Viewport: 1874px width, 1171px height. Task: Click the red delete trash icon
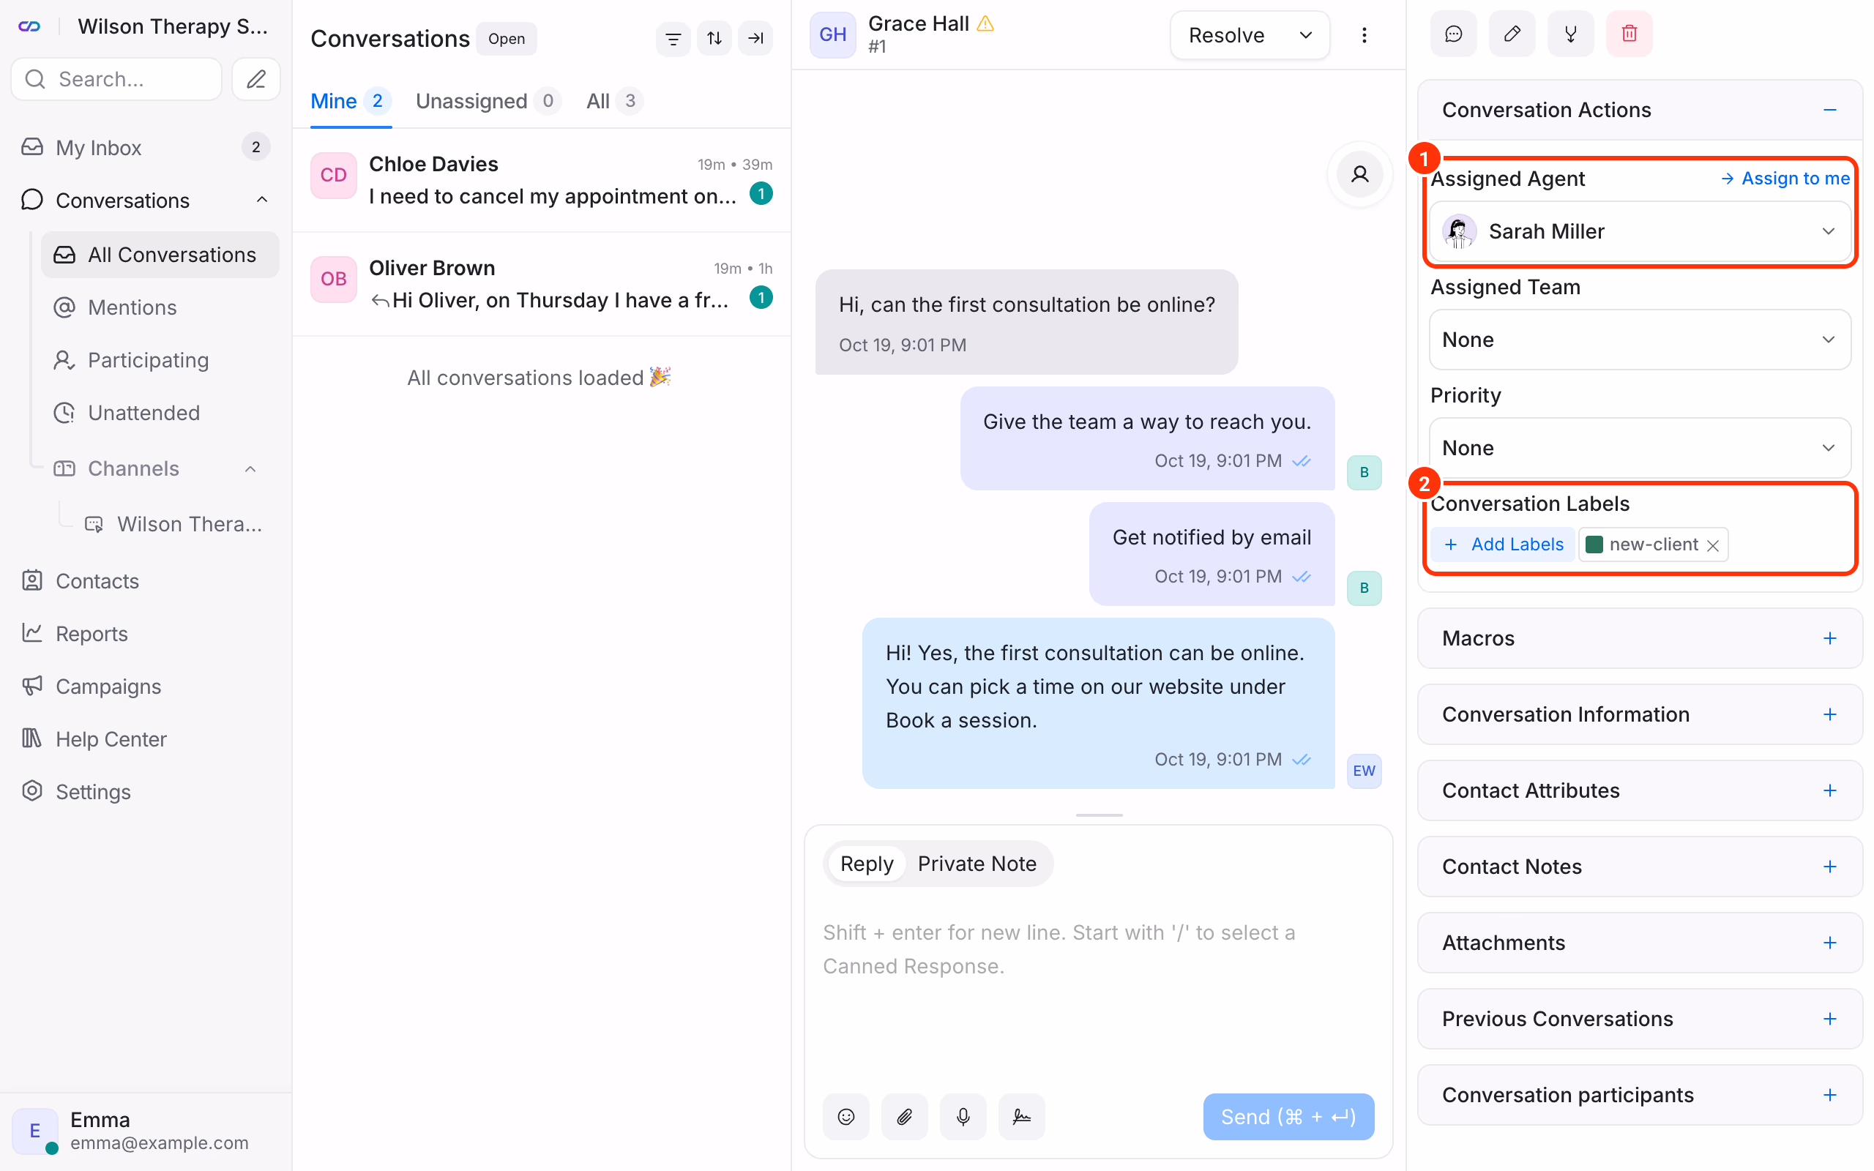click(1630, 34)
